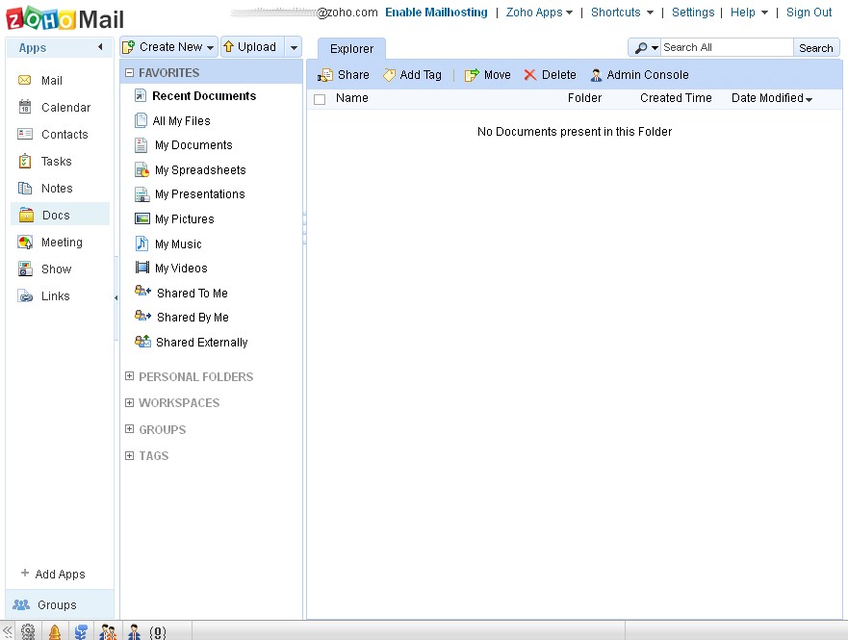Screen dimensions: 848x640
Task: Click the Zoho Mail logo
Action: 64,19
